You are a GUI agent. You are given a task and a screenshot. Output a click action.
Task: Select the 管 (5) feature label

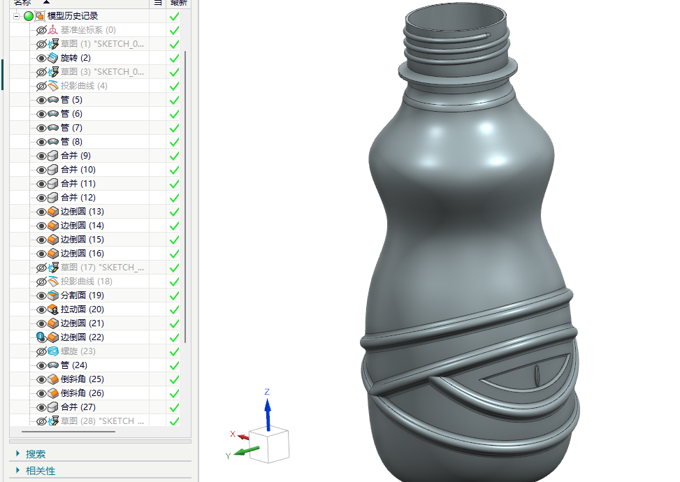(71, 100)
